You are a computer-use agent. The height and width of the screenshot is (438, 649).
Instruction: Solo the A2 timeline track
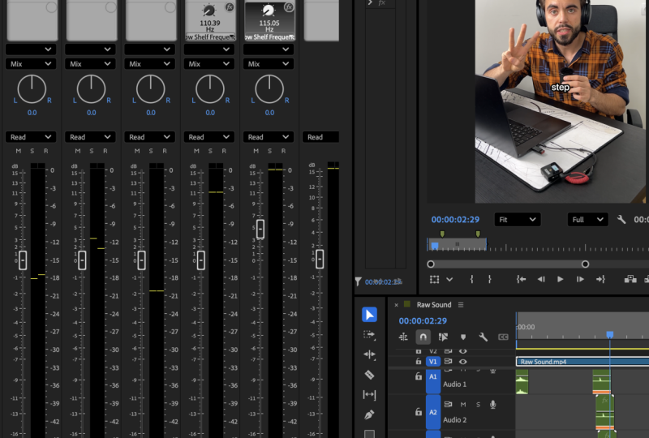478,405
